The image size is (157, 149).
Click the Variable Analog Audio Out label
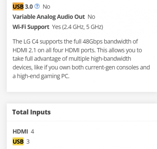coord(49,17)
